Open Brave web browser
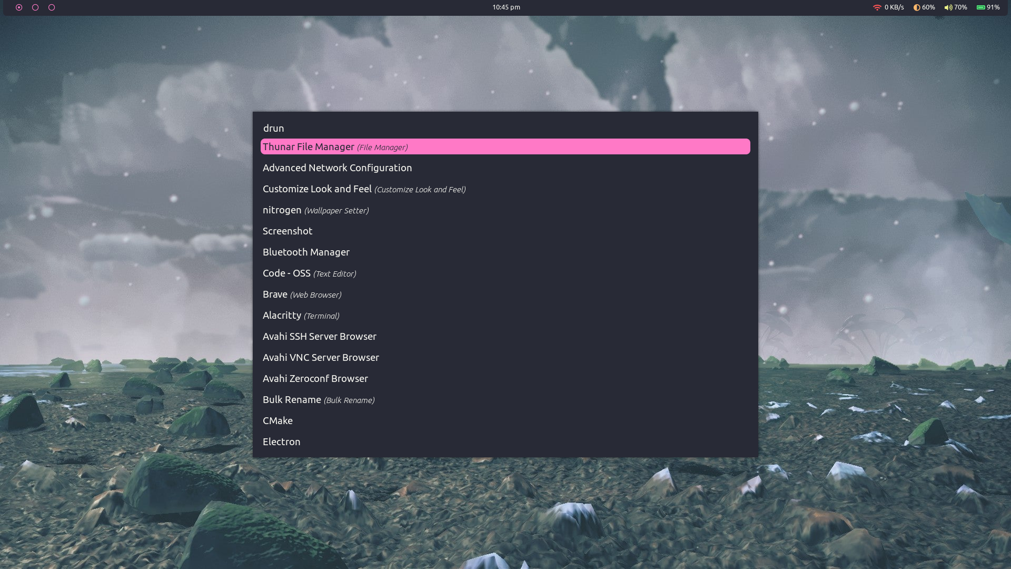 coord(302,294)
